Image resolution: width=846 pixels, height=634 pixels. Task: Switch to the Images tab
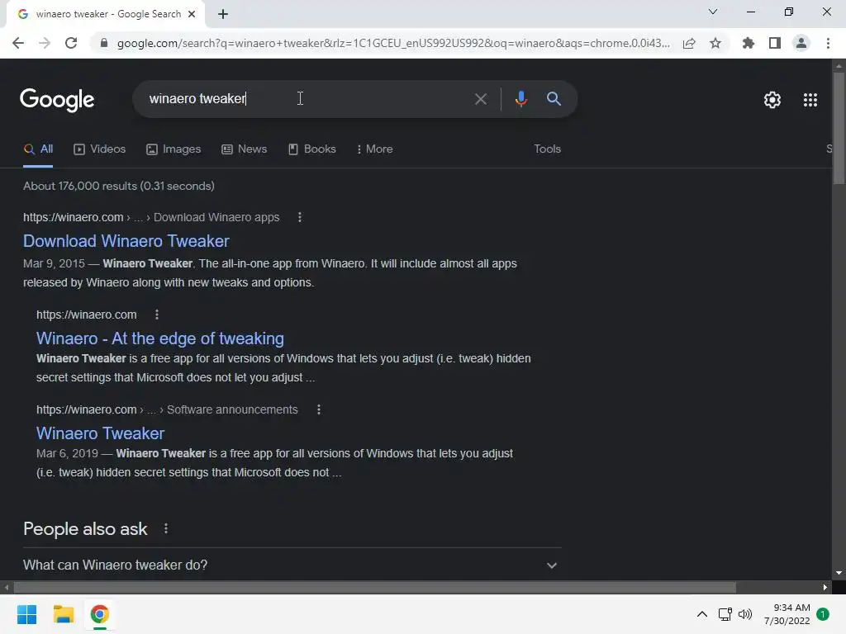click(173, 149)
